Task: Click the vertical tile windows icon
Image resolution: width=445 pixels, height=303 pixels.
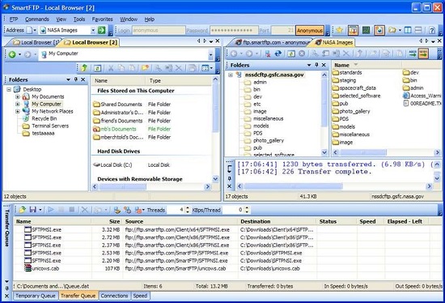Action: click(408, 30)
